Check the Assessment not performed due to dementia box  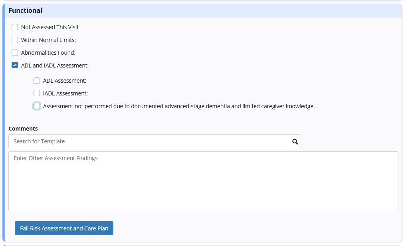click(37, 106)
